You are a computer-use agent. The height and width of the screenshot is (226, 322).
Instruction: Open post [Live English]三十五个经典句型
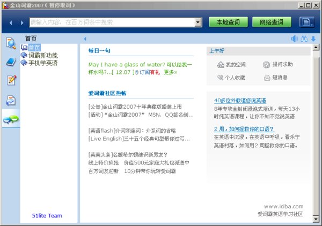point(139,139)
